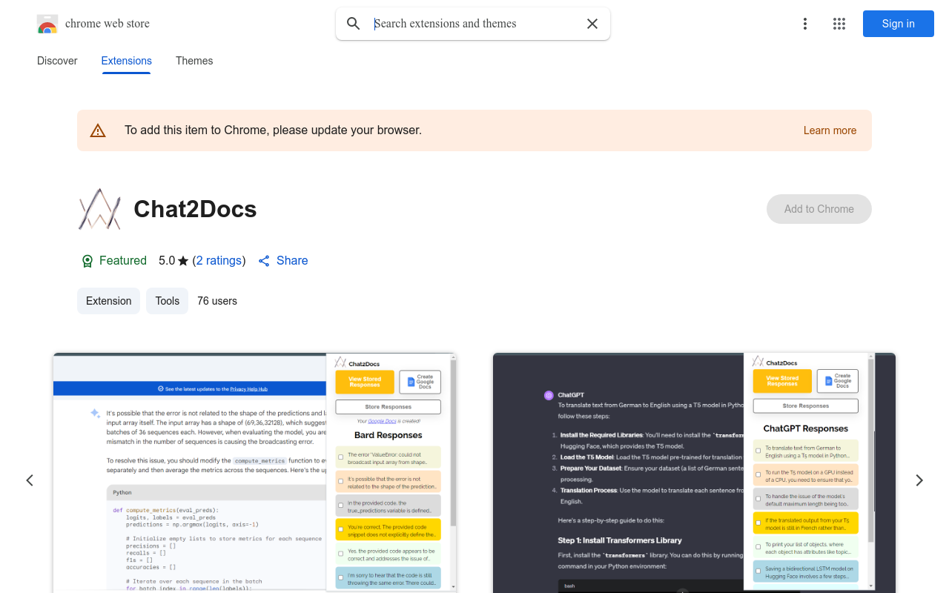Click the star rating icon

point(183,261)
